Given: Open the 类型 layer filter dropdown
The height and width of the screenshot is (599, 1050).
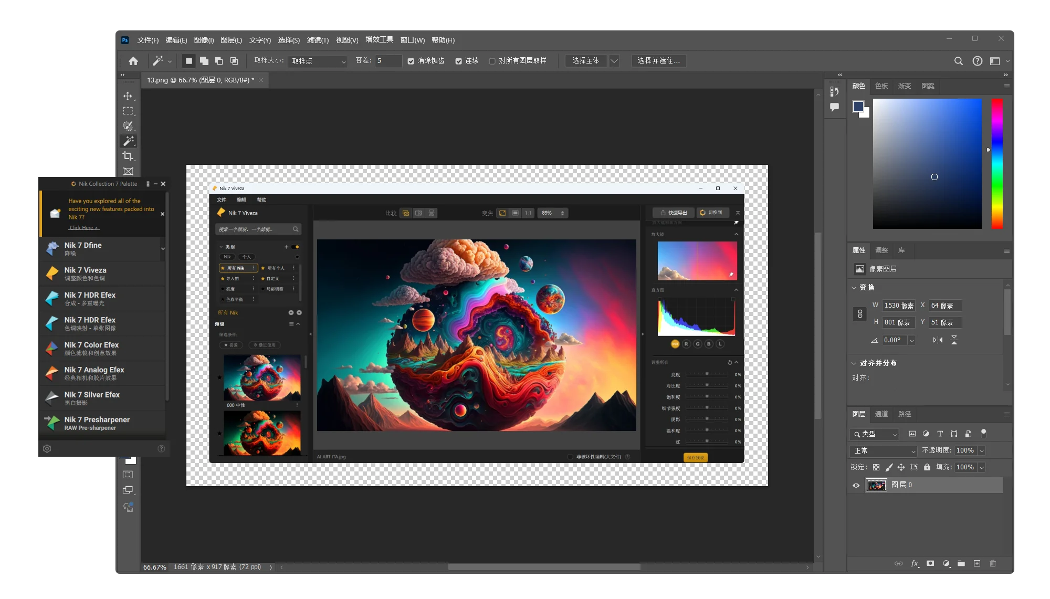Looking at the screenshot, I should (875, 434).
